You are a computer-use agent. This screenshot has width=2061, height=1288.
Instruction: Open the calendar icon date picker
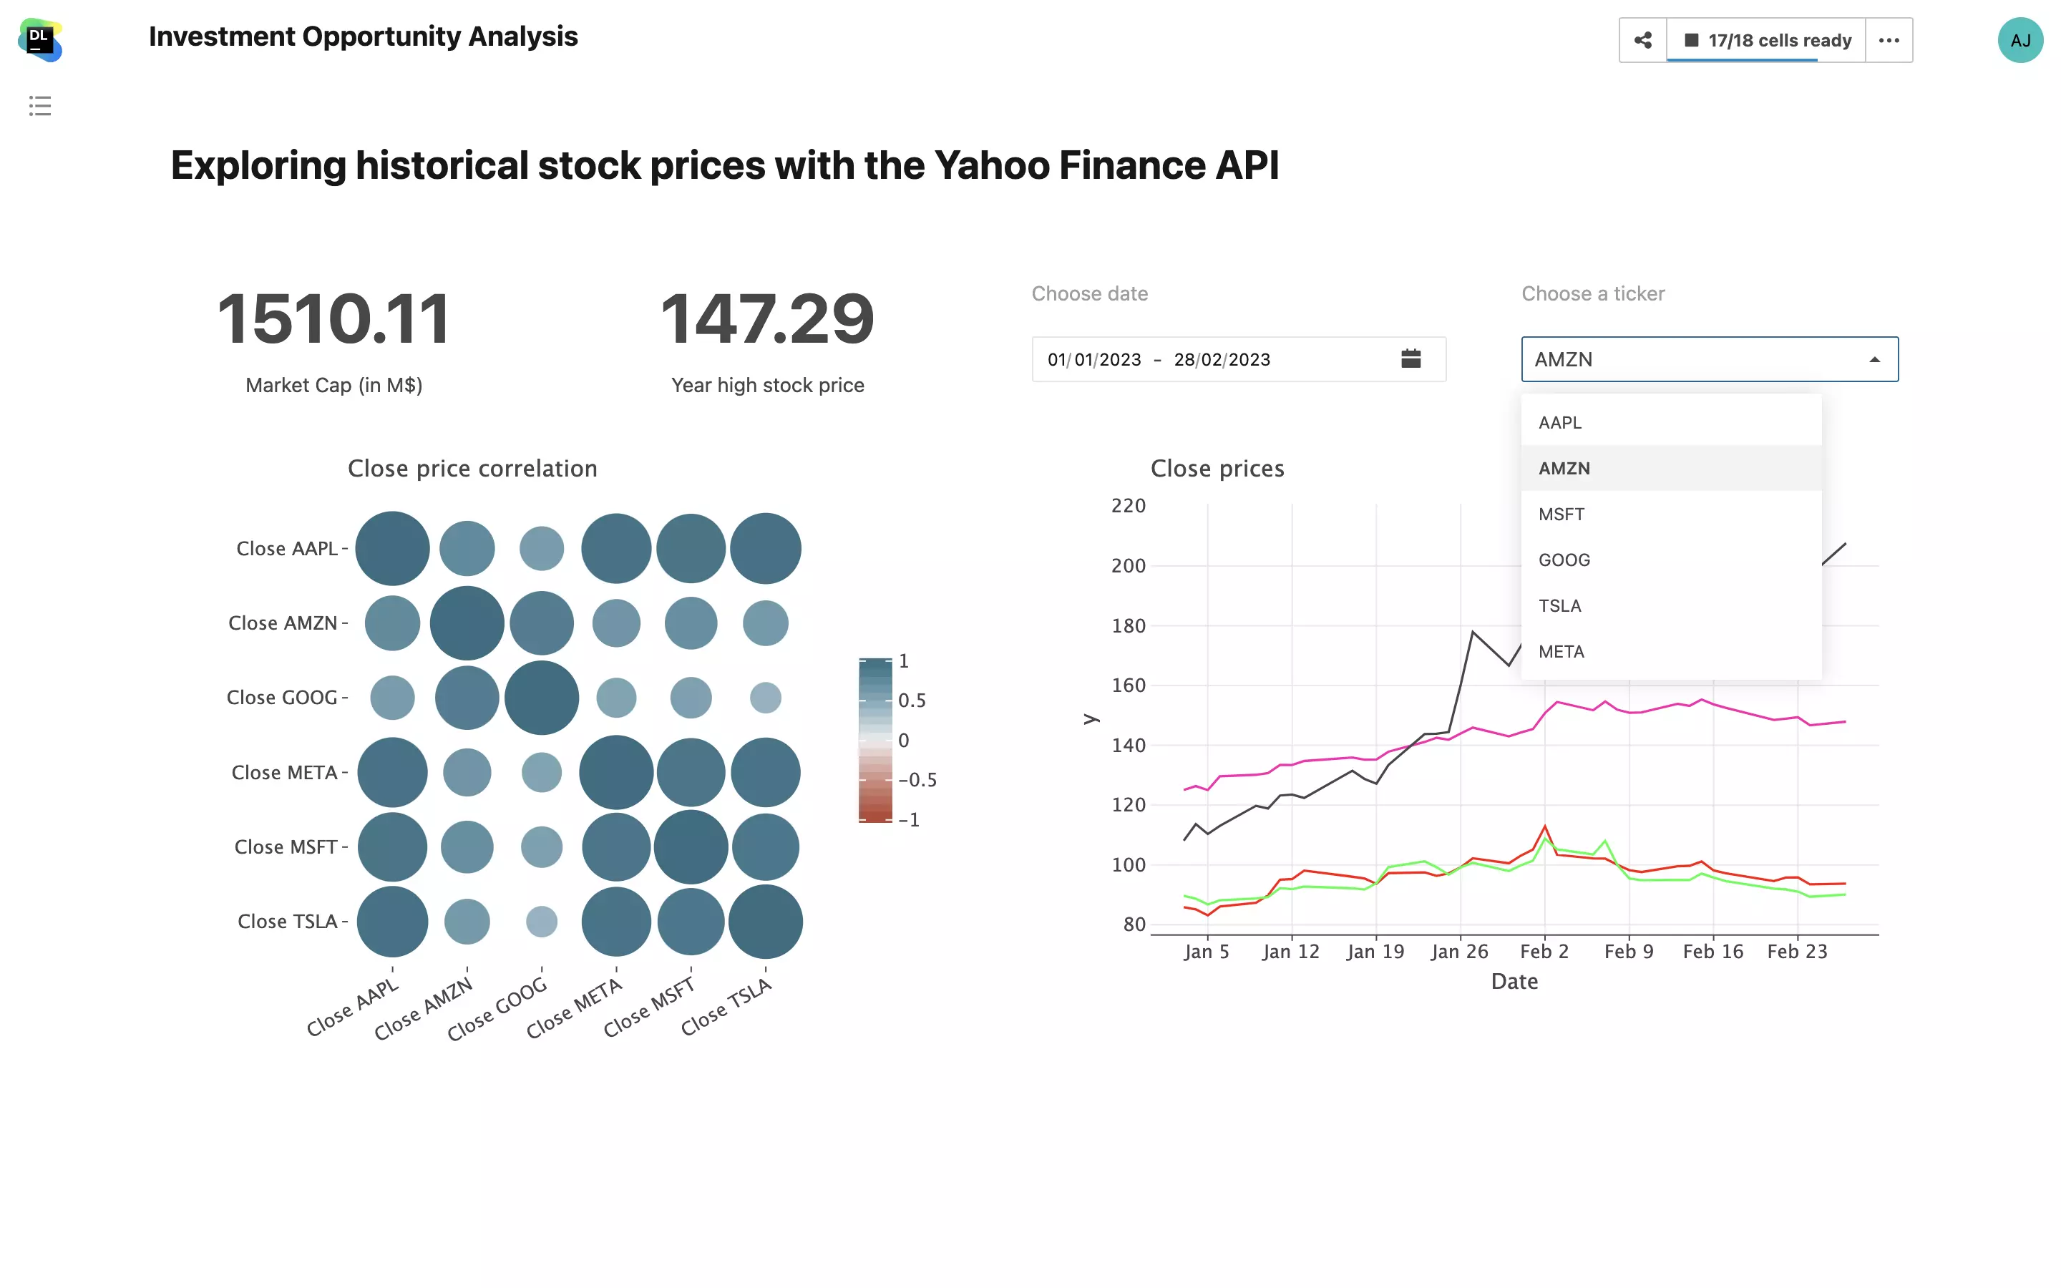pos(1410,358)
